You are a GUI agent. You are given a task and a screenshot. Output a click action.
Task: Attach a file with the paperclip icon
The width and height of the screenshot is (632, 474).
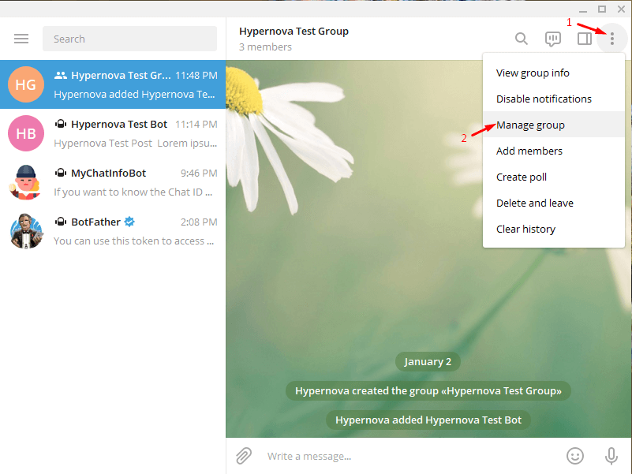tap(245, 456)
